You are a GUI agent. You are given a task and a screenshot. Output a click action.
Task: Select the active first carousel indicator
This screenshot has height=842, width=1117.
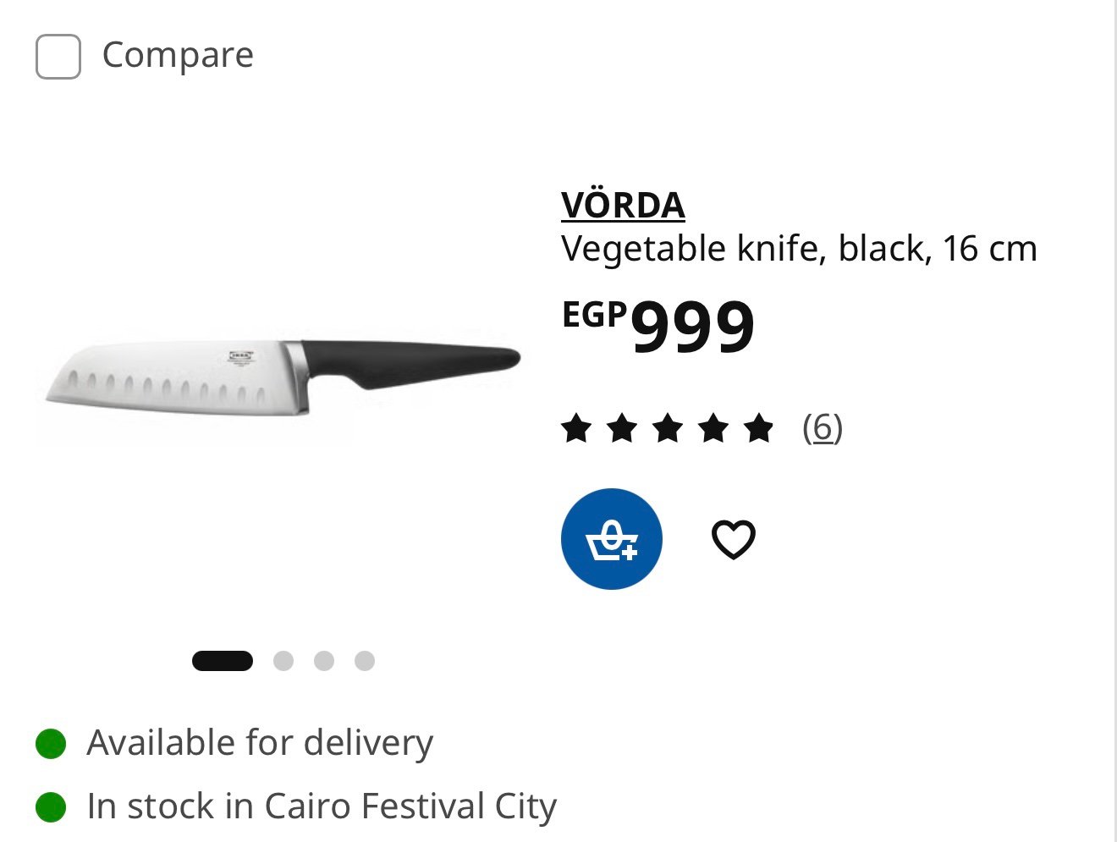(x=223, y=661)
